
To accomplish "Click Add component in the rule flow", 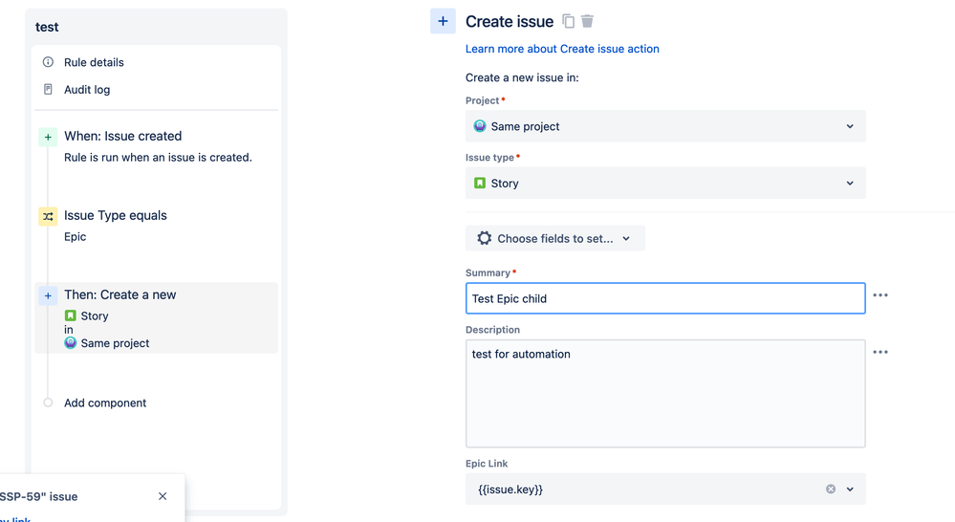I will point(105,403).
